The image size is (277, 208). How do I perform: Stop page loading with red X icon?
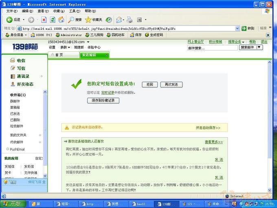[x=44, y=20]
